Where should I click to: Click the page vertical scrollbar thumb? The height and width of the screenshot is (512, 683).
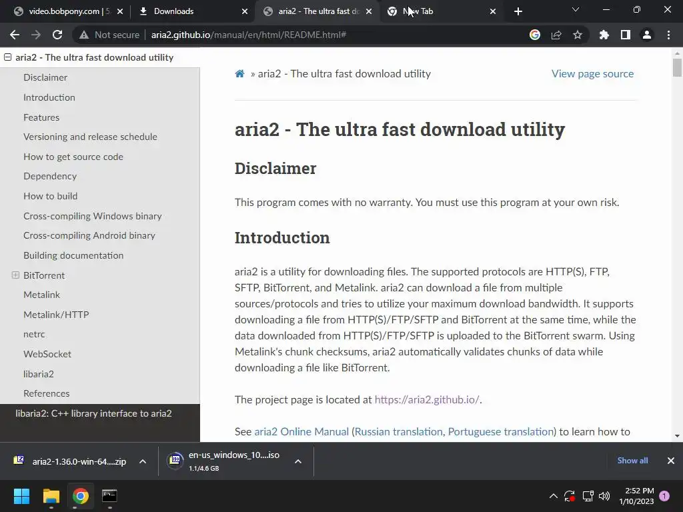point(677,68)
